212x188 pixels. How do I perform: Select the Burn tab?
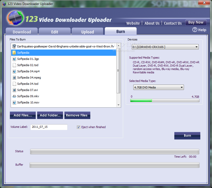point(121,31)
